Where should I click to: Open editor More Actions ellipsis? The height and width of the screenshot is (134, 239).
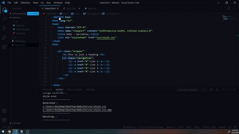[234, 9]
